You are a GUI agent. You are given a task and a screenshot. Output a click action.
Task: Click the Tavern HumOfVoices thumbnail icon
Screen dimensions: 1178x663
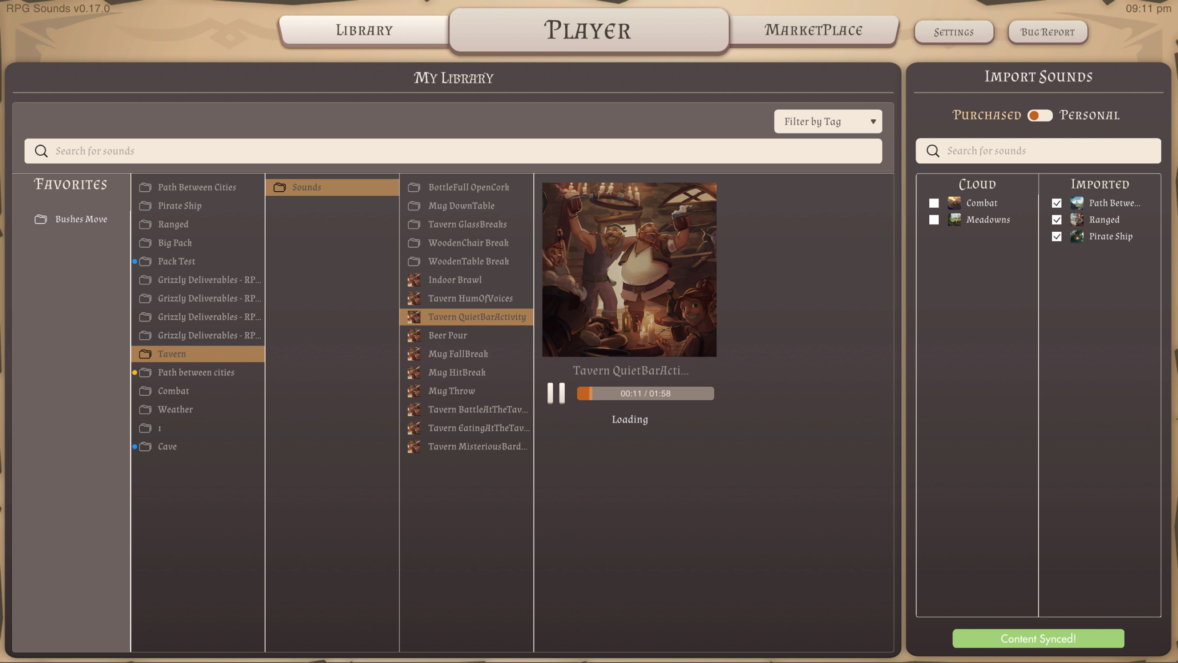coord(414,298)
